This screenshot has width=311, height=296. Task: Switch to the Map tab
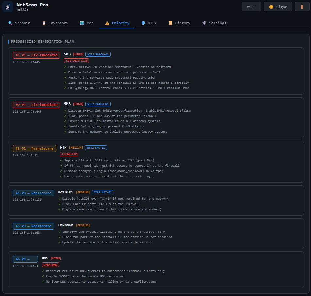point(87,23)
